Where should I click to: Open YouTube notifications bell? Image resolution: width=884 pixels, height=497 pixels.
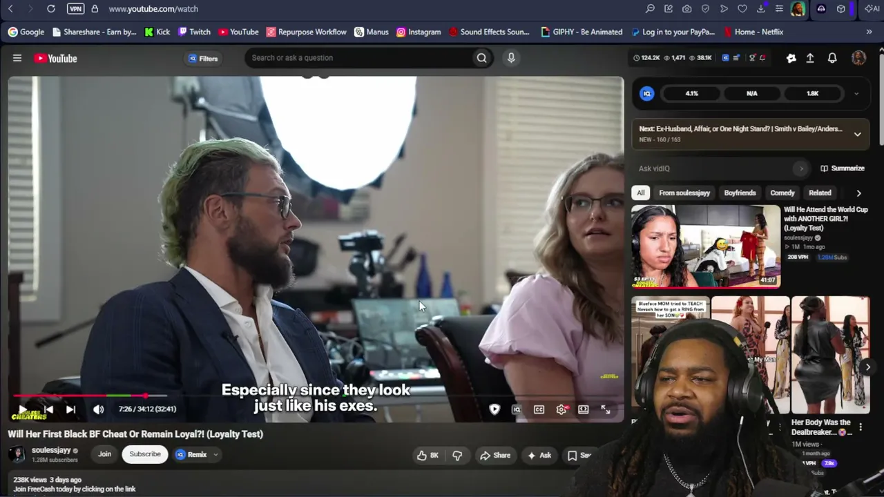point(832,58)
